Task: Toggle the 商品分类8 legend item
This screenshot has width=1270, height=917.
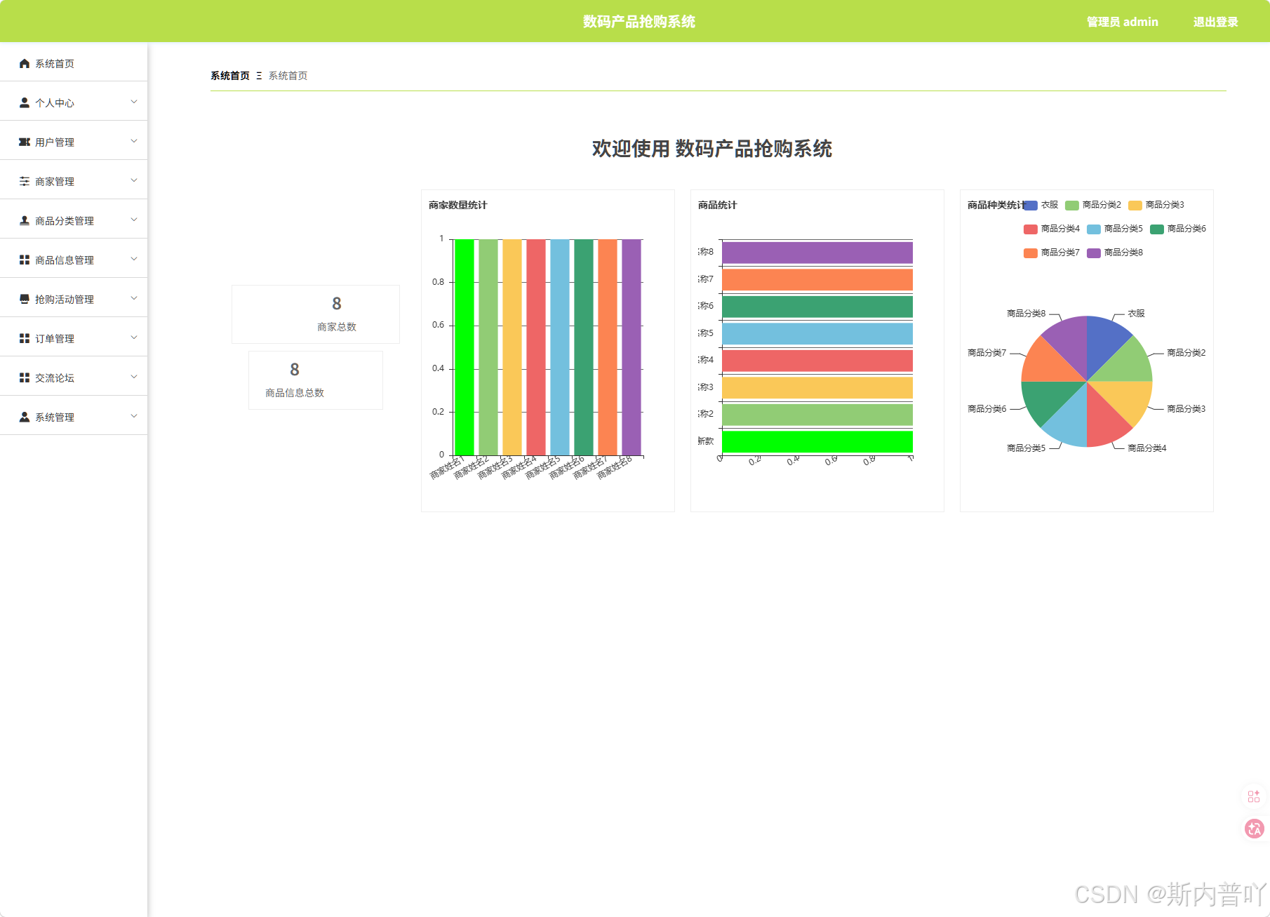Action: pos(1115,253)
